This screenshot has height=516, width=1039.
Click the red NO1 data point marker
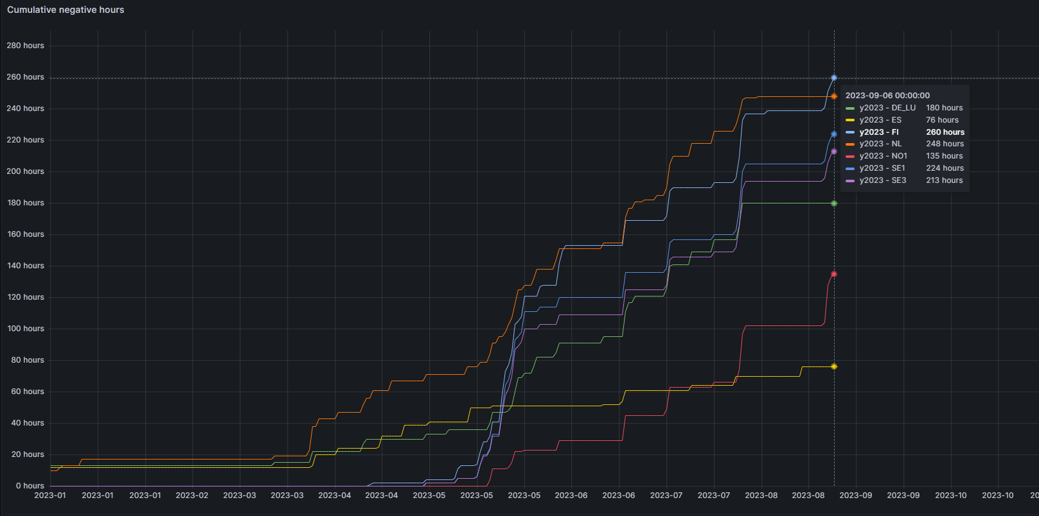point(834,274)
